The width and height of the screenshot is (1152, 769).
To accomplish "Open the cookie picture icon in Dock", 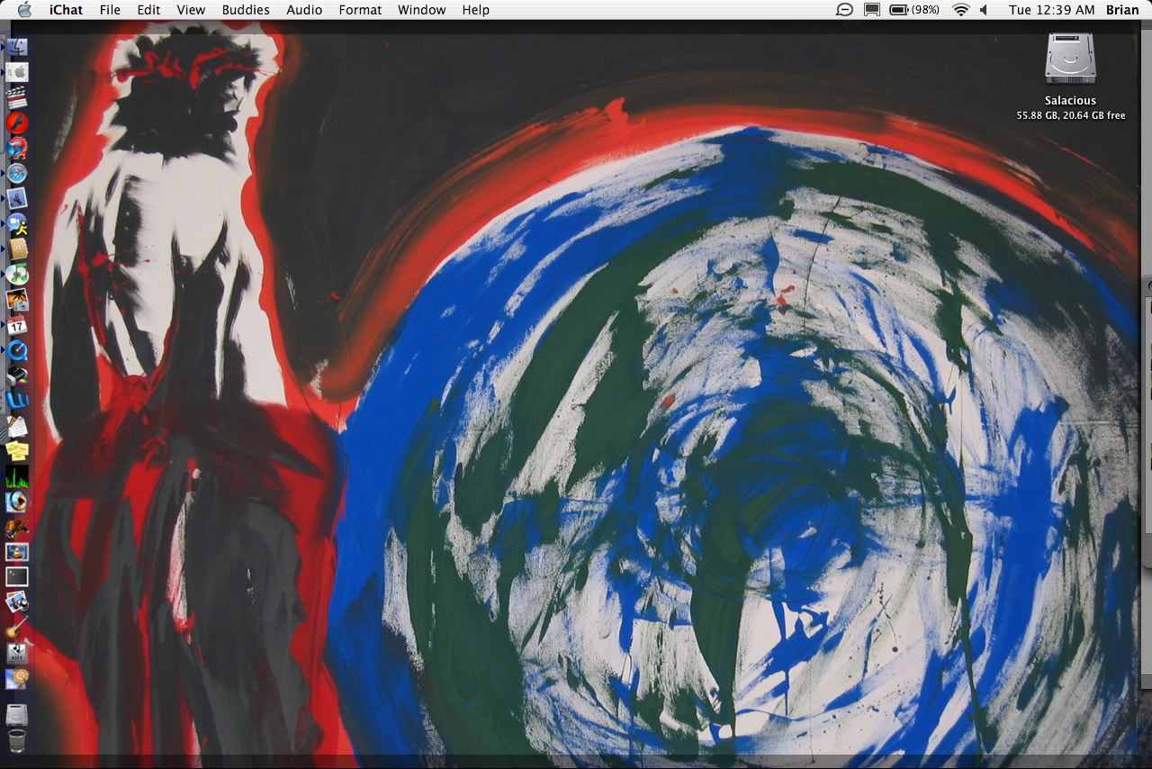I will [17, 679].
